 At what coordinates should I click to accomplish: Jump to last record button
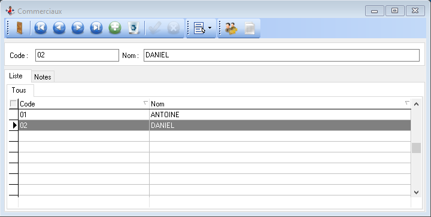[x=96, y=27]
